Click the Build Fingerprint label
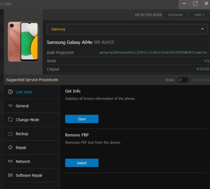 pos(60,53)
